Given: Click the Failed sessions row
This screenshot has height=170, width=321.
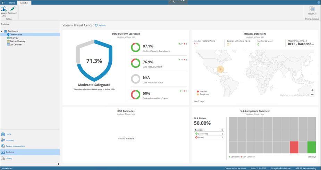Looking at the screenshot, I should pyautogui.click(x=209, y=137).
